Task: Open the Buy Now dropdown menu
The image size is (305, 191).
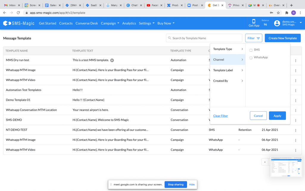Action: point(166,23)
